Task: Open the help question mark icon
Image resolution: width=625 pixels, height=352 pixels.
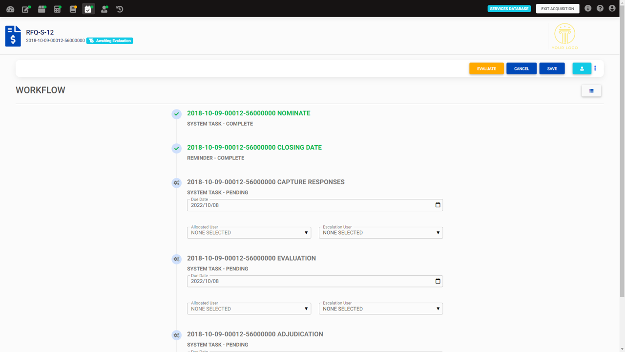Action: [600, 8]
